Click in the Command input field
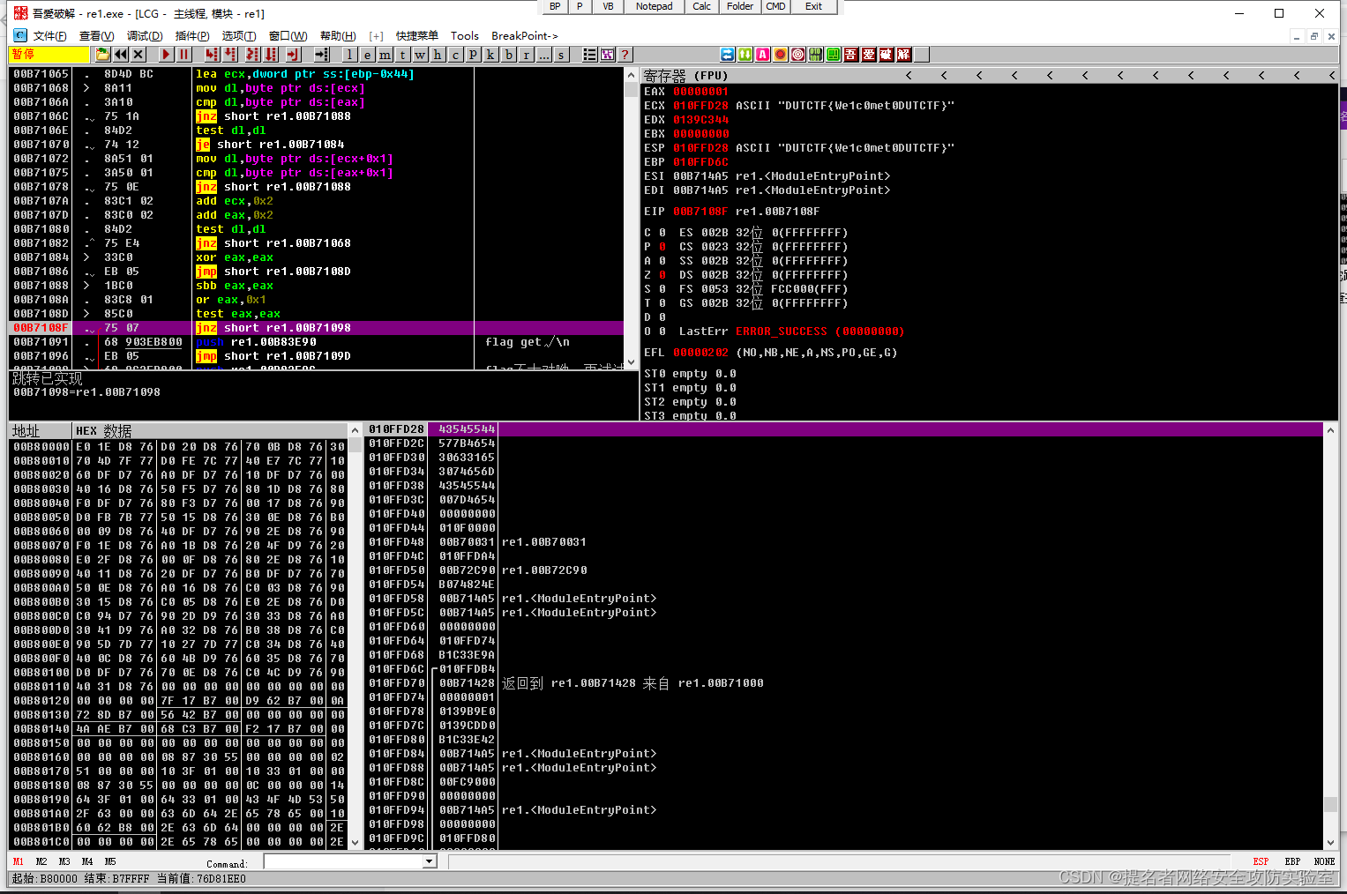 (344, 861)
